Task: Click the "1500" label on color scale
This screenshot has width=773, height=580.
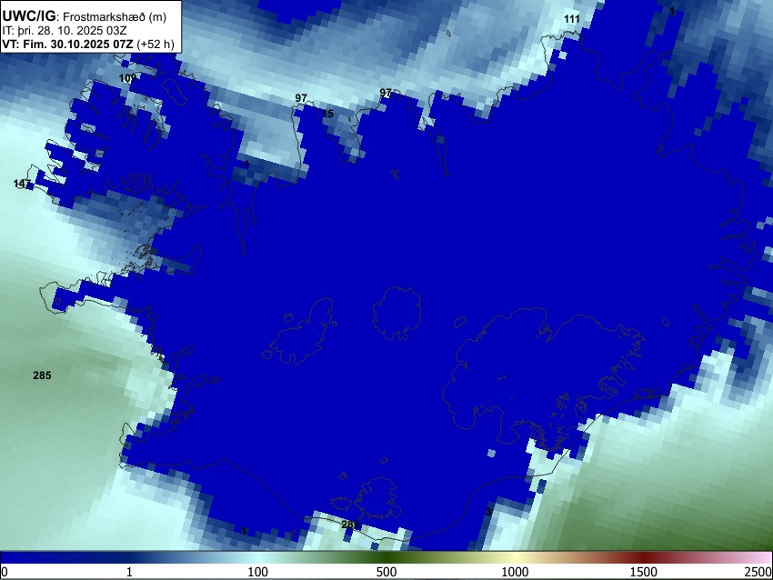Action: pyautogui.click(x=644, y=572)
